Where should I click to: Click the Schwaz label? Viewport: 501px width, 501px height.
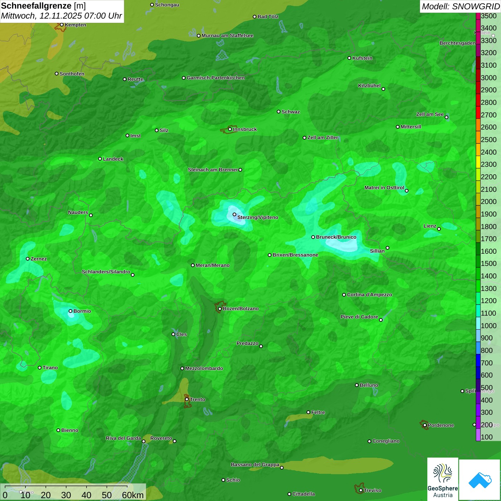[291, 112]
